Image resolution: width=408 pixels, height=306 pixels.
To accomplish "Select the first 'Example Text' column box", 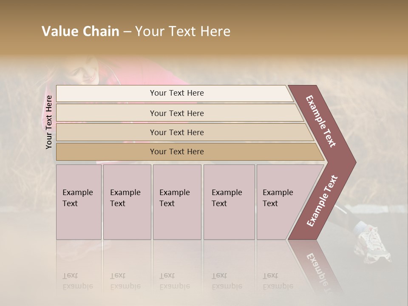I will click(79, 202).
